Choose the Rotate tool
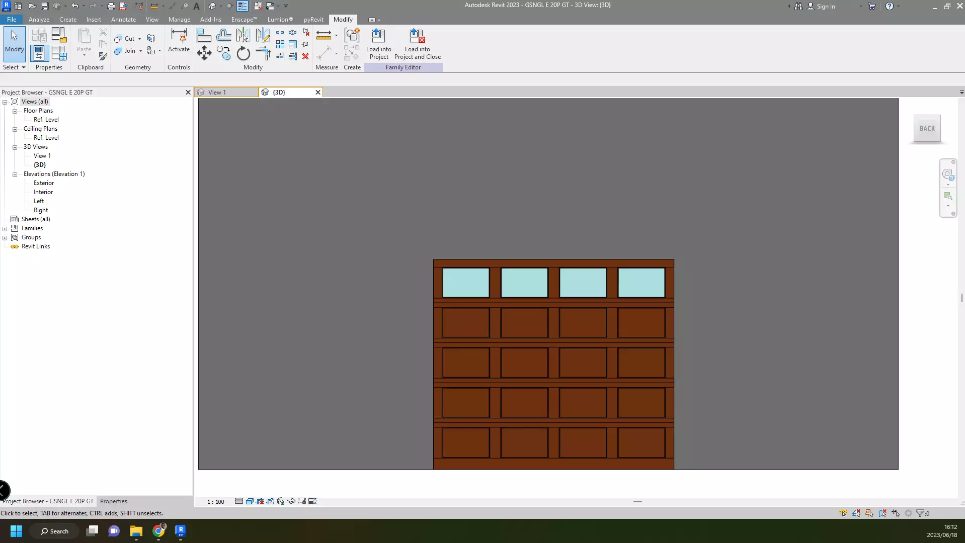The width and height of the screenshot is (965, 543). coord(244,53)
